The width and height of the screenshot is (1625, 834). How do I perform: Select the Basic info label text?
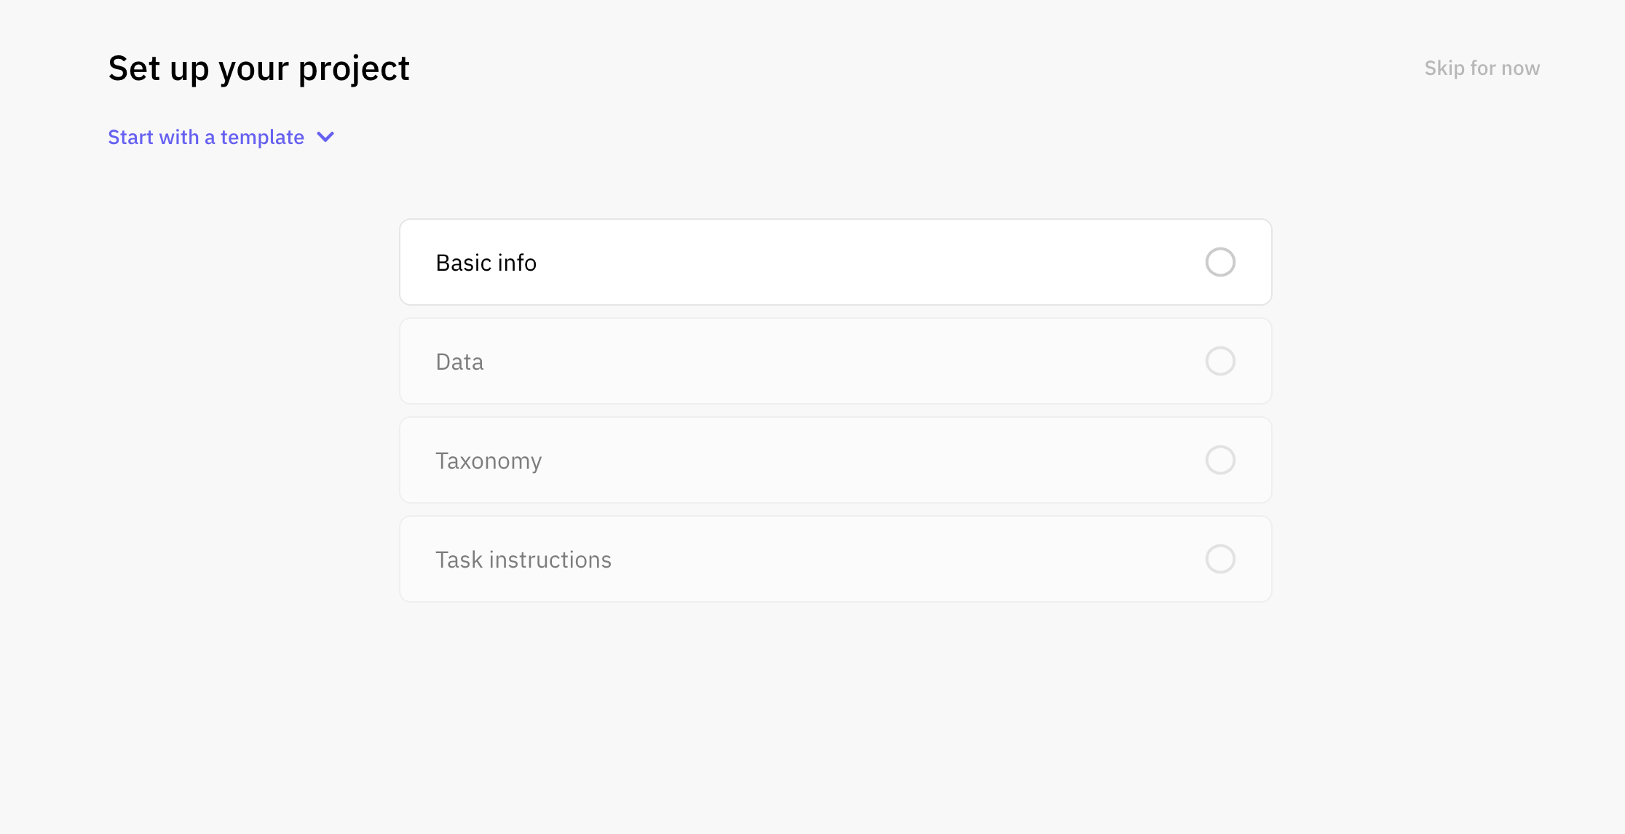486,263
